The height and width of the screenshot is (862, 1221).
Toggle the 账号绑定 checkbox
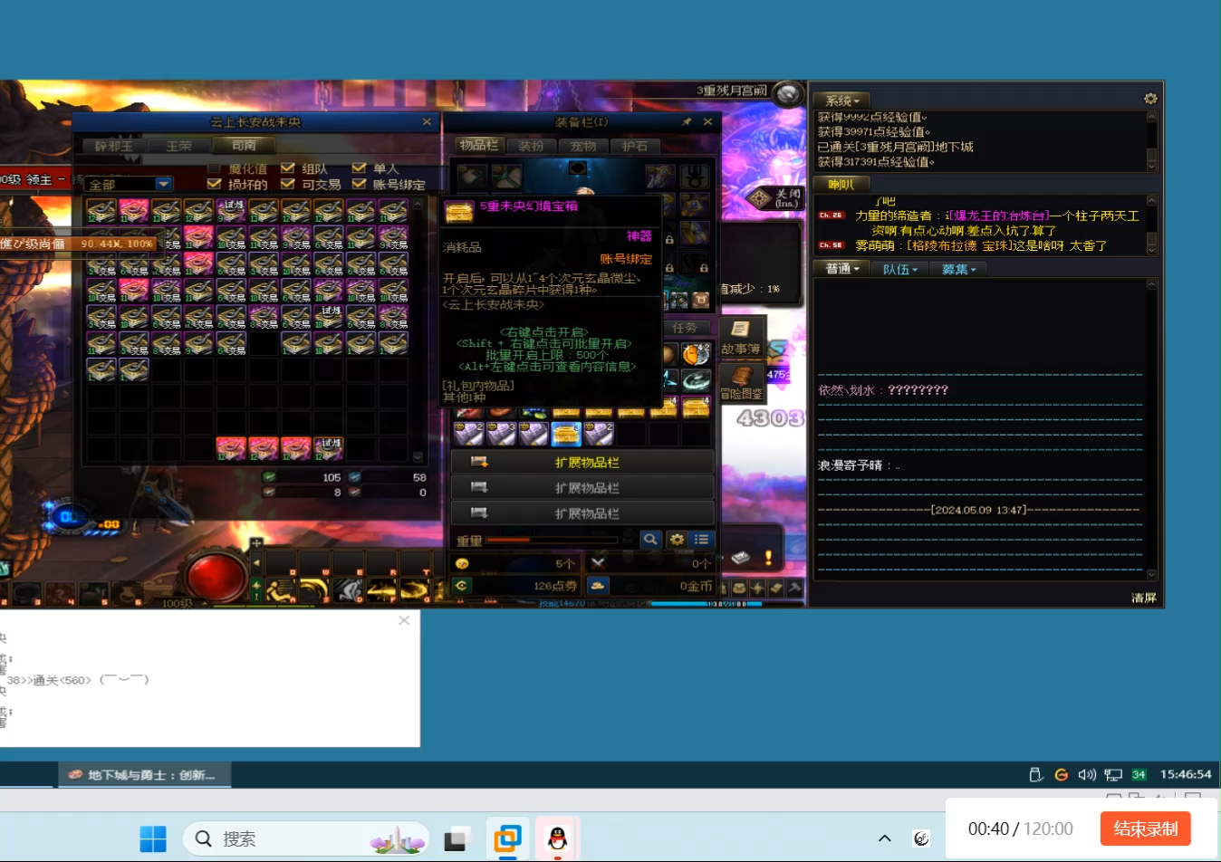click(359, 184)
